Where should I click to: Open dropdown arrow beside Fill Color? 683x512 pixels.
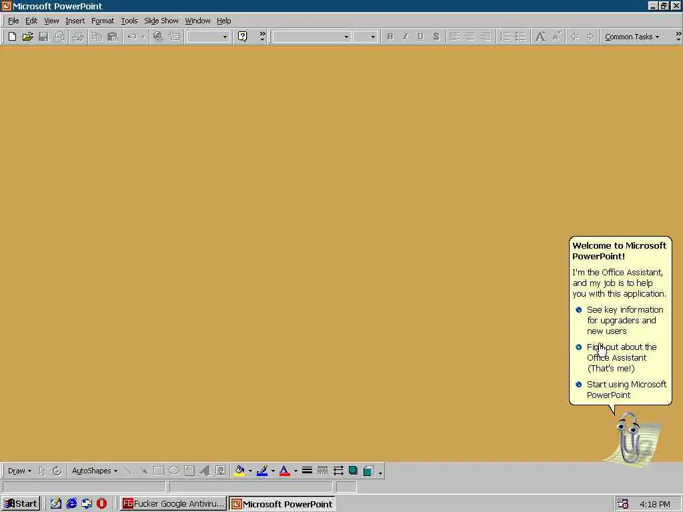[x=251, y=471]
